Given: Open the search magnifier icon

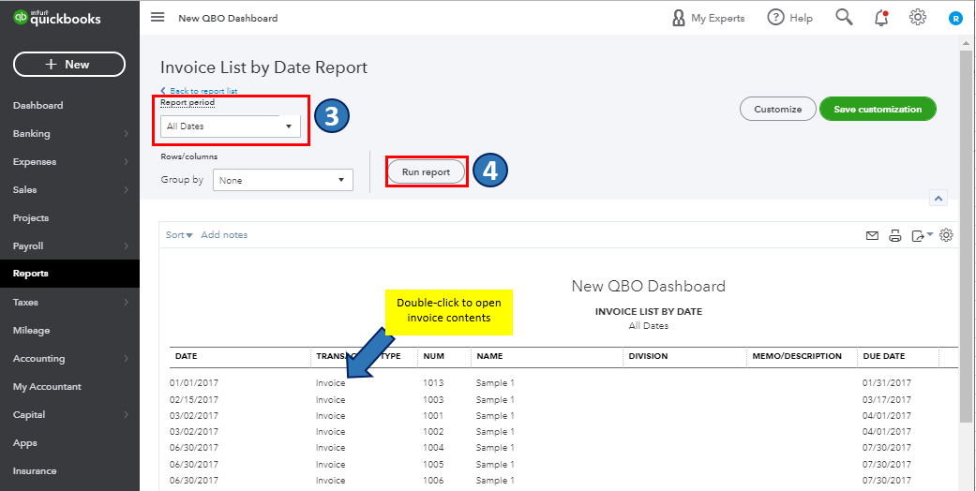Looking at the screenshot, I should 844,18.
